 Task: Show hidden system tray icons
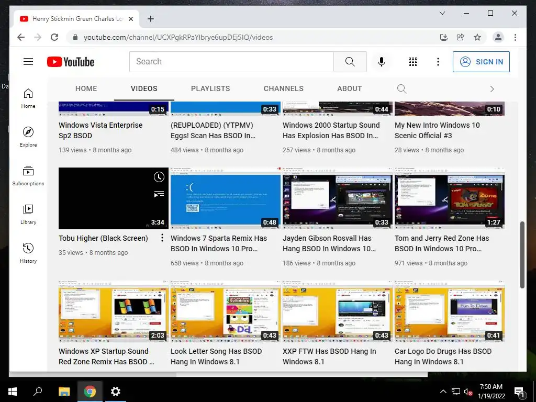(x=443, y=392)
